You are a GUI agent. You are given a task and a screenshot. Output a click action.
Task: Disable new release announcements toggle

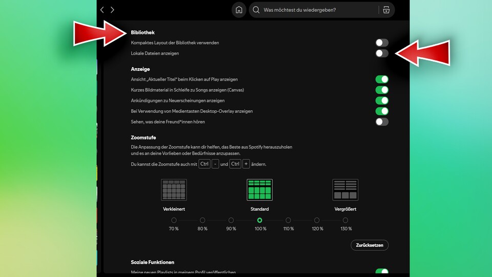pyautogui.click(x=382, y=101)
